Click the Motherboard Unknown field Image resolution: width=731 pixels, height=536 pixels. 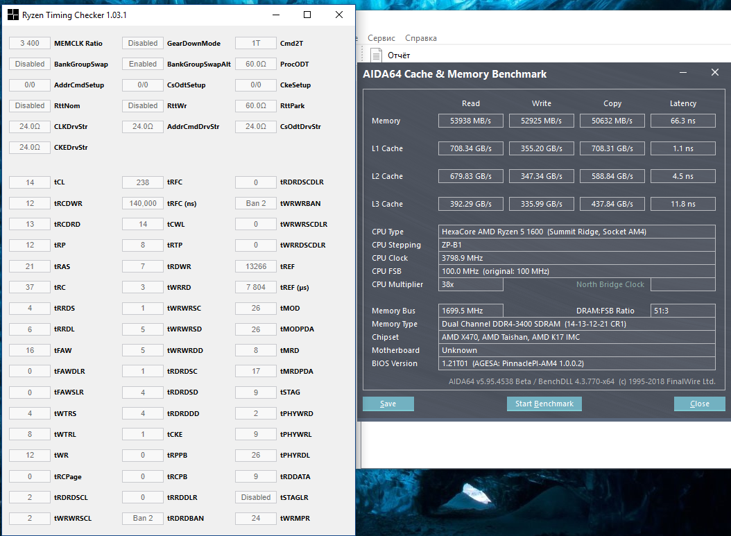[577, 350]
